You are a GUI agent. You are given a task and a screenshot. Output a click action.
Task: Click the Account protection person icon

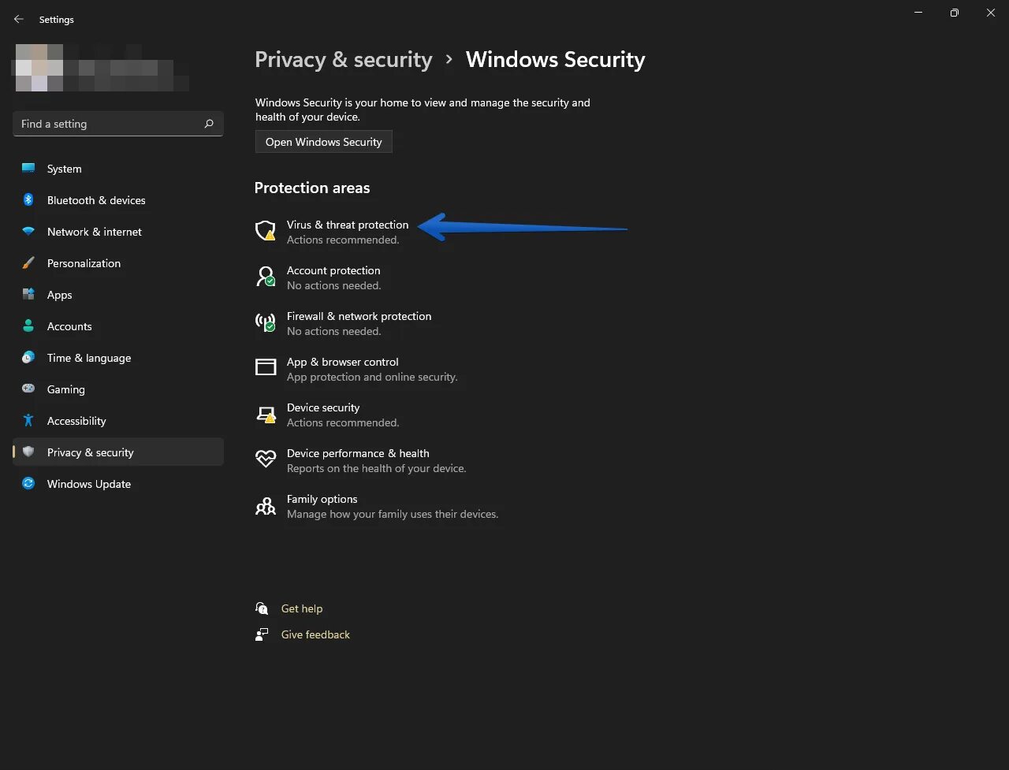pyautogui.click(x=266, y=277)
